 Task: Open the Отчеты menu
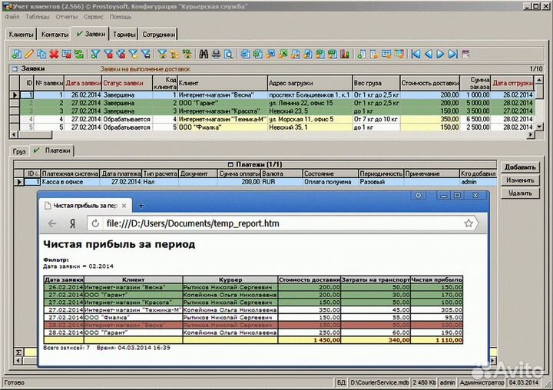click(x=66, y=16)
